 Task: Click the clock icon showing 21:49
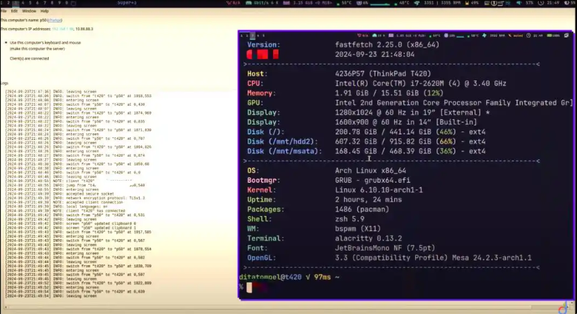[541, 3]
